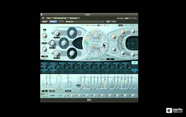
Task: Switch to the Router tab
Action: [x=134, y=63]
